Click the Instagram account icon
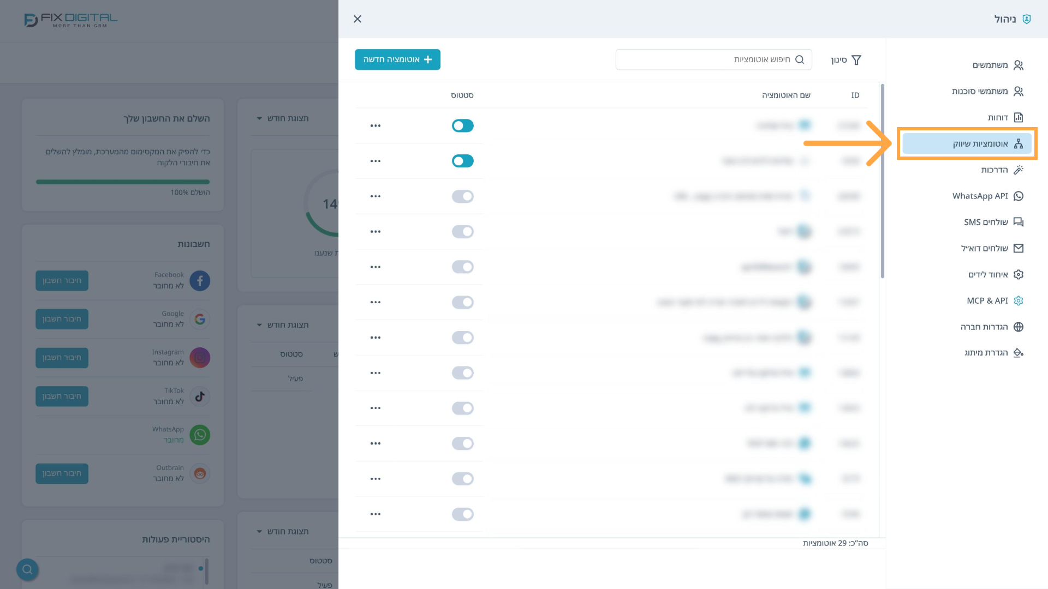This screenshot has width=1048, height=589. 200,358
